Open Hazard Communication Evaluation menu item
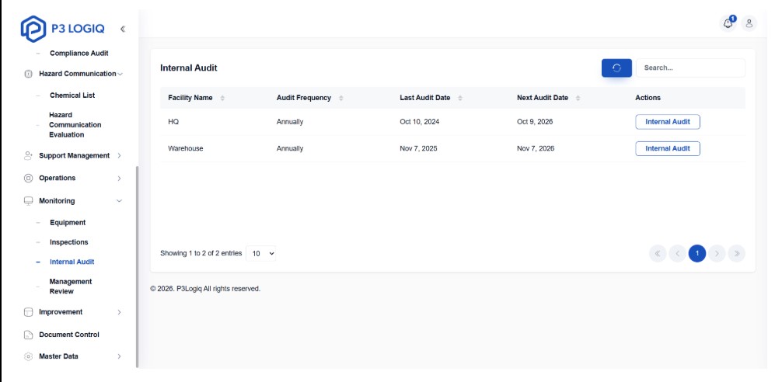Viewport: 775px width, 382px height. (75, 125)
